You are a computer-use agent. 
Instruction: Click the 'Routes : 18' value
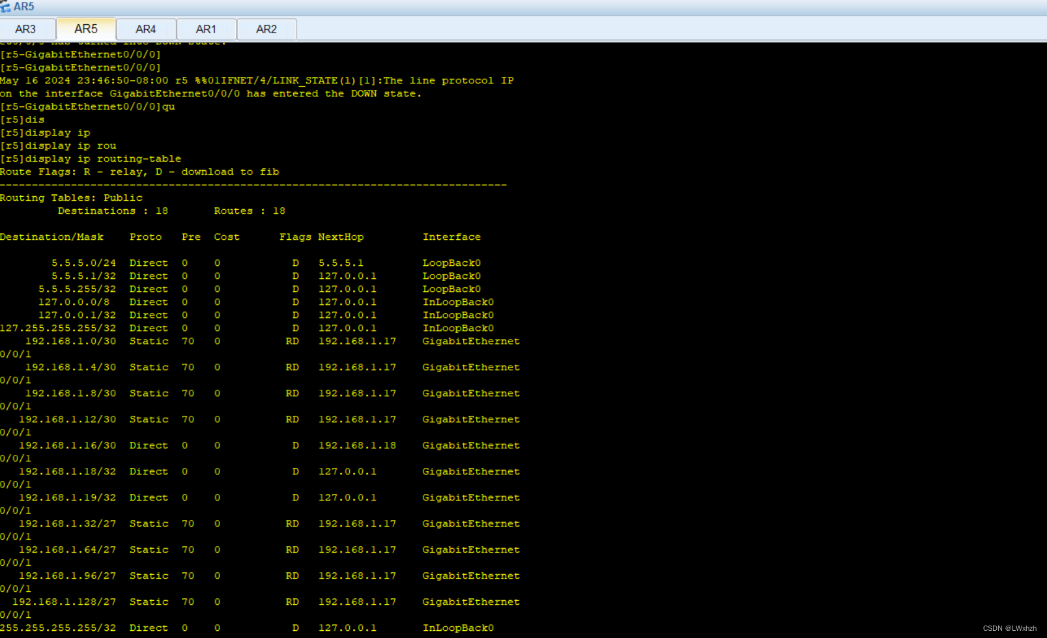(x=250, y=211)
